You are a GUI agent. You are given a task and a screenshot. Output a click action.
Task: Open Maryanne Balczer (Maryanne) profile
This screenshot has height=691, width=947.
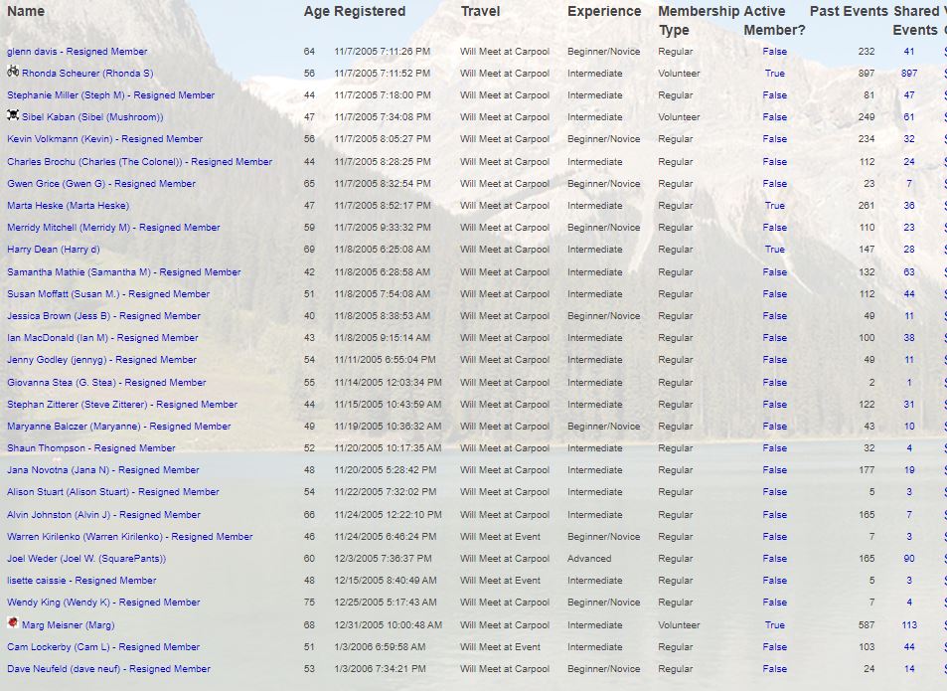119,427
